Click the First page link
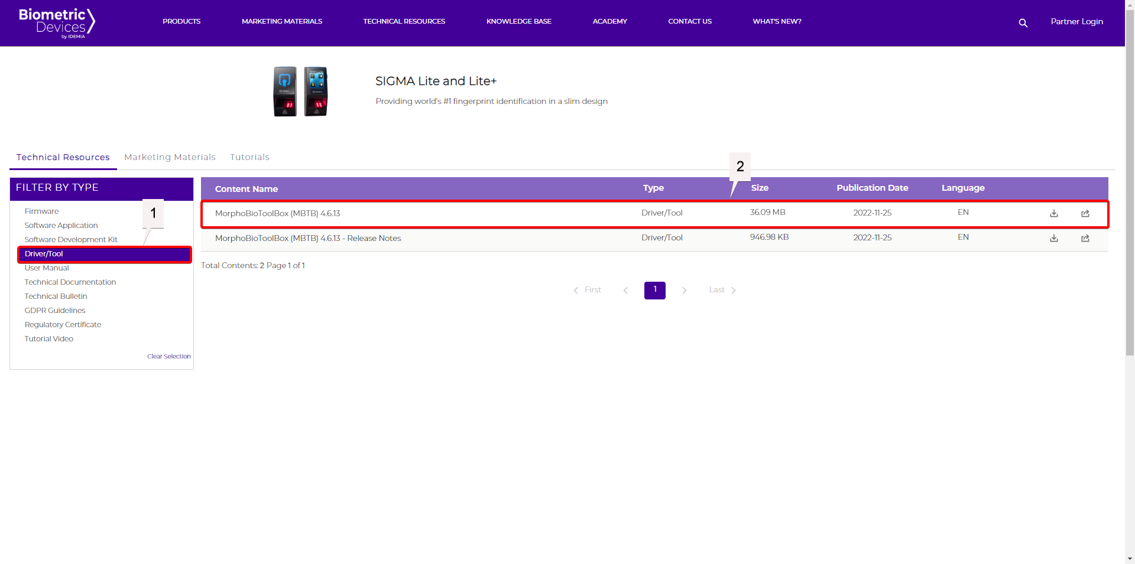Viewport: 1135px width, 564px height. point(587,290)
